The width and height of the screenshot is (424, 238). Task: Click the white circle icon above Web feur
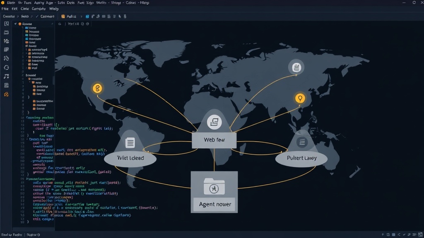click(x=214, y=122)
